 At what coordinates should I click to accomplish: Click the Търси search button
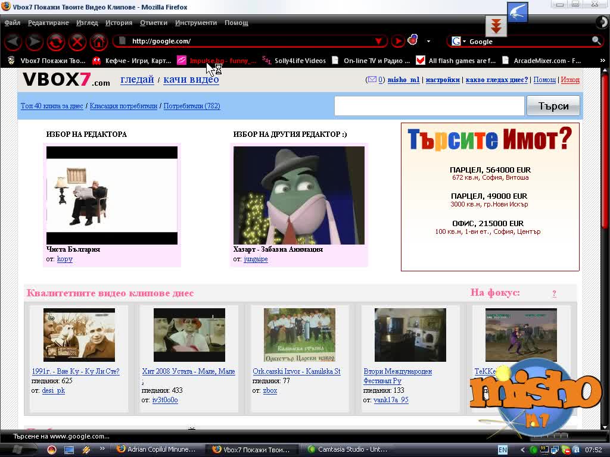click(553, 106)
